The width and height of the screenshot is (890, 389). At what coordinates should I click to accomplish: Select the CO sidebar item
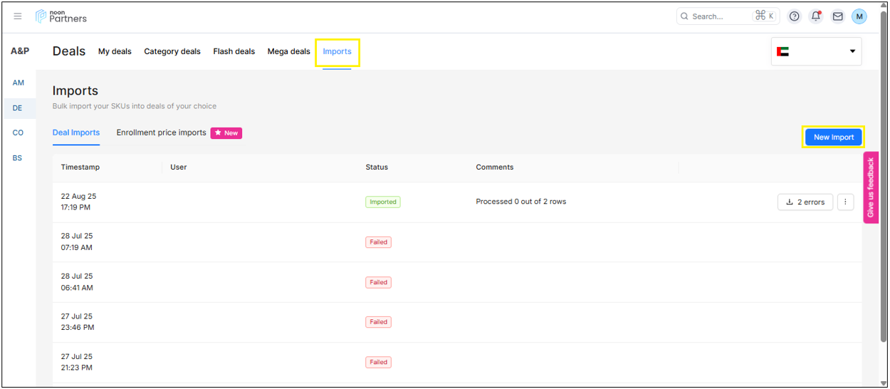pos(18,133)
